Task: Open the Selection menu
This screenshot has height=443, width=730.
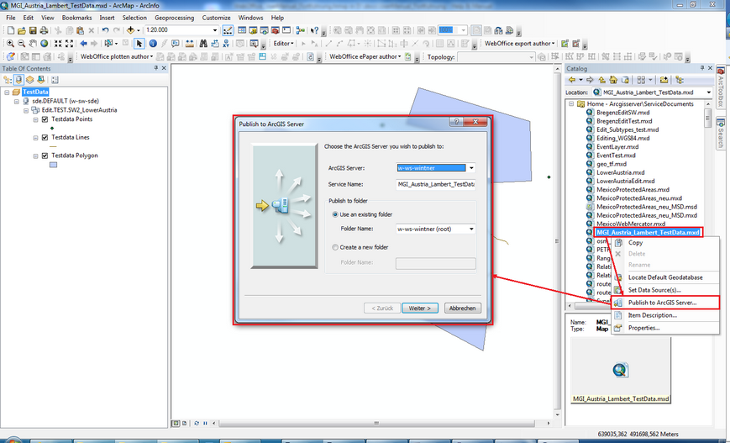Action: pos(134,18)
